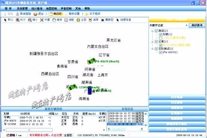The image size is (207, 138).
Task: Click the GPS时间 column header
Action: pos(25,114)
